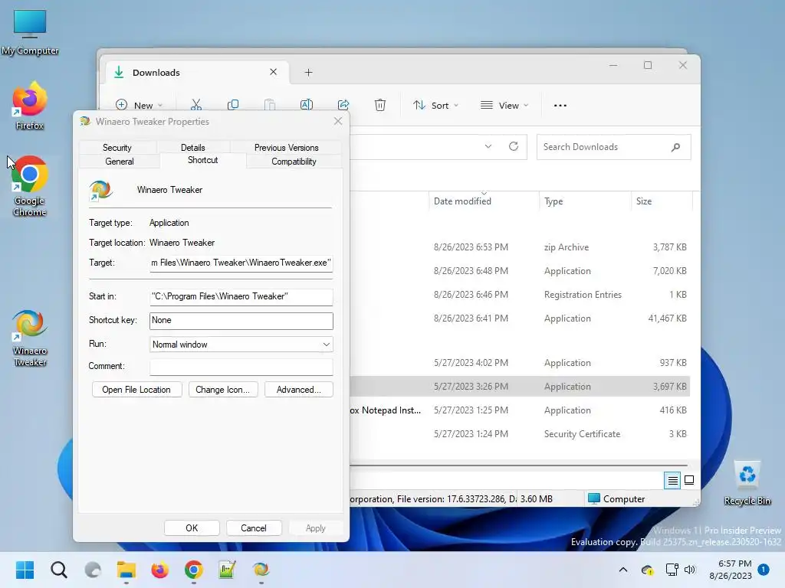
Task: Click Open File Location button
Action: pyautogui.click(x=136, y=390)
